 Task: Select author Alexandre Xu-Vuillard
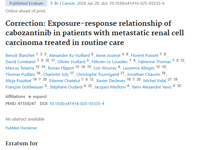tap(69, 55)
